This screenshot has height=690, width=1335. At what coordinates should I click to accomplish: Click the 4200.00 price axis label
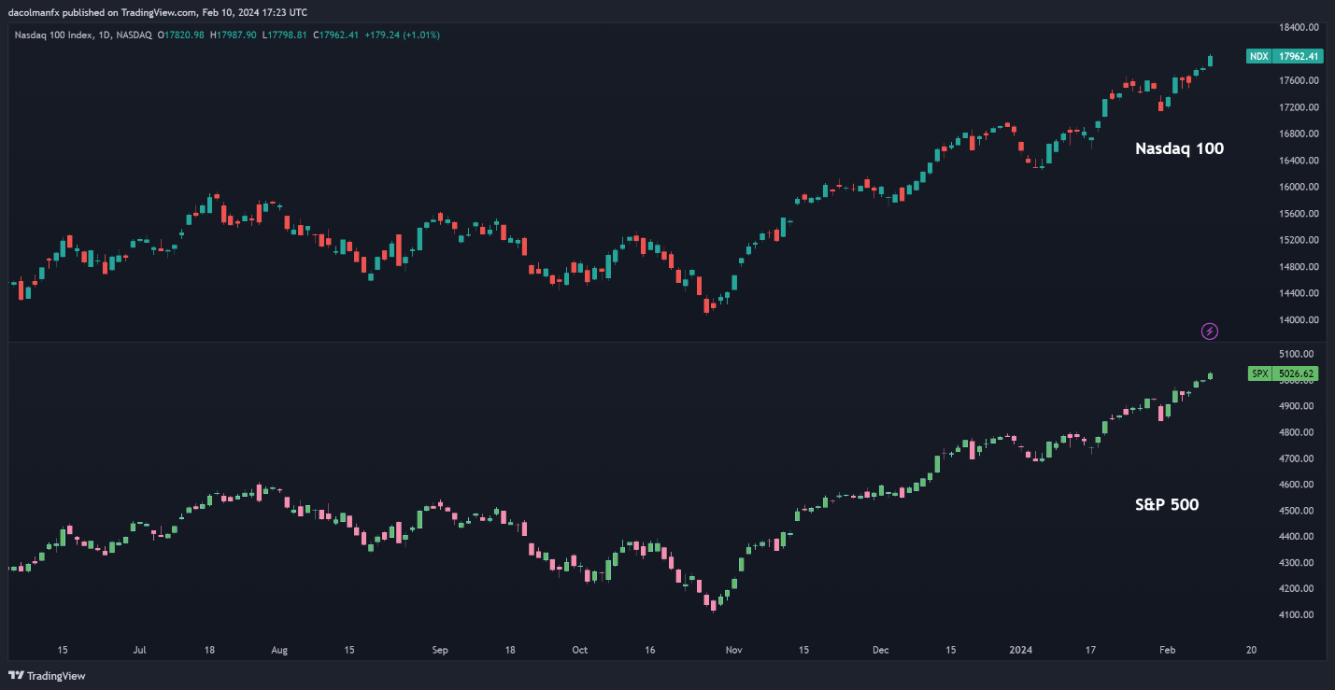(x=1297, y=588)
